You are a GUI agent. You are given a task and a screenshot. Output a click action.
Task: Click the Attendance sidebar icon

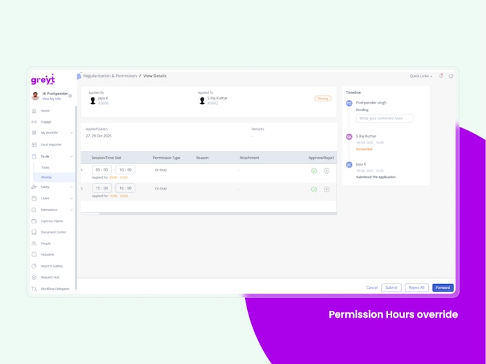tap(34, 210)
